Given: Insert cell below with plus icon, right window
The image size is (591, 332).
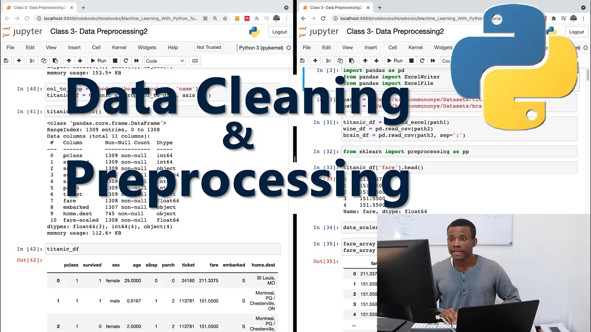Looking at the screenshot, I should point(315,60).
